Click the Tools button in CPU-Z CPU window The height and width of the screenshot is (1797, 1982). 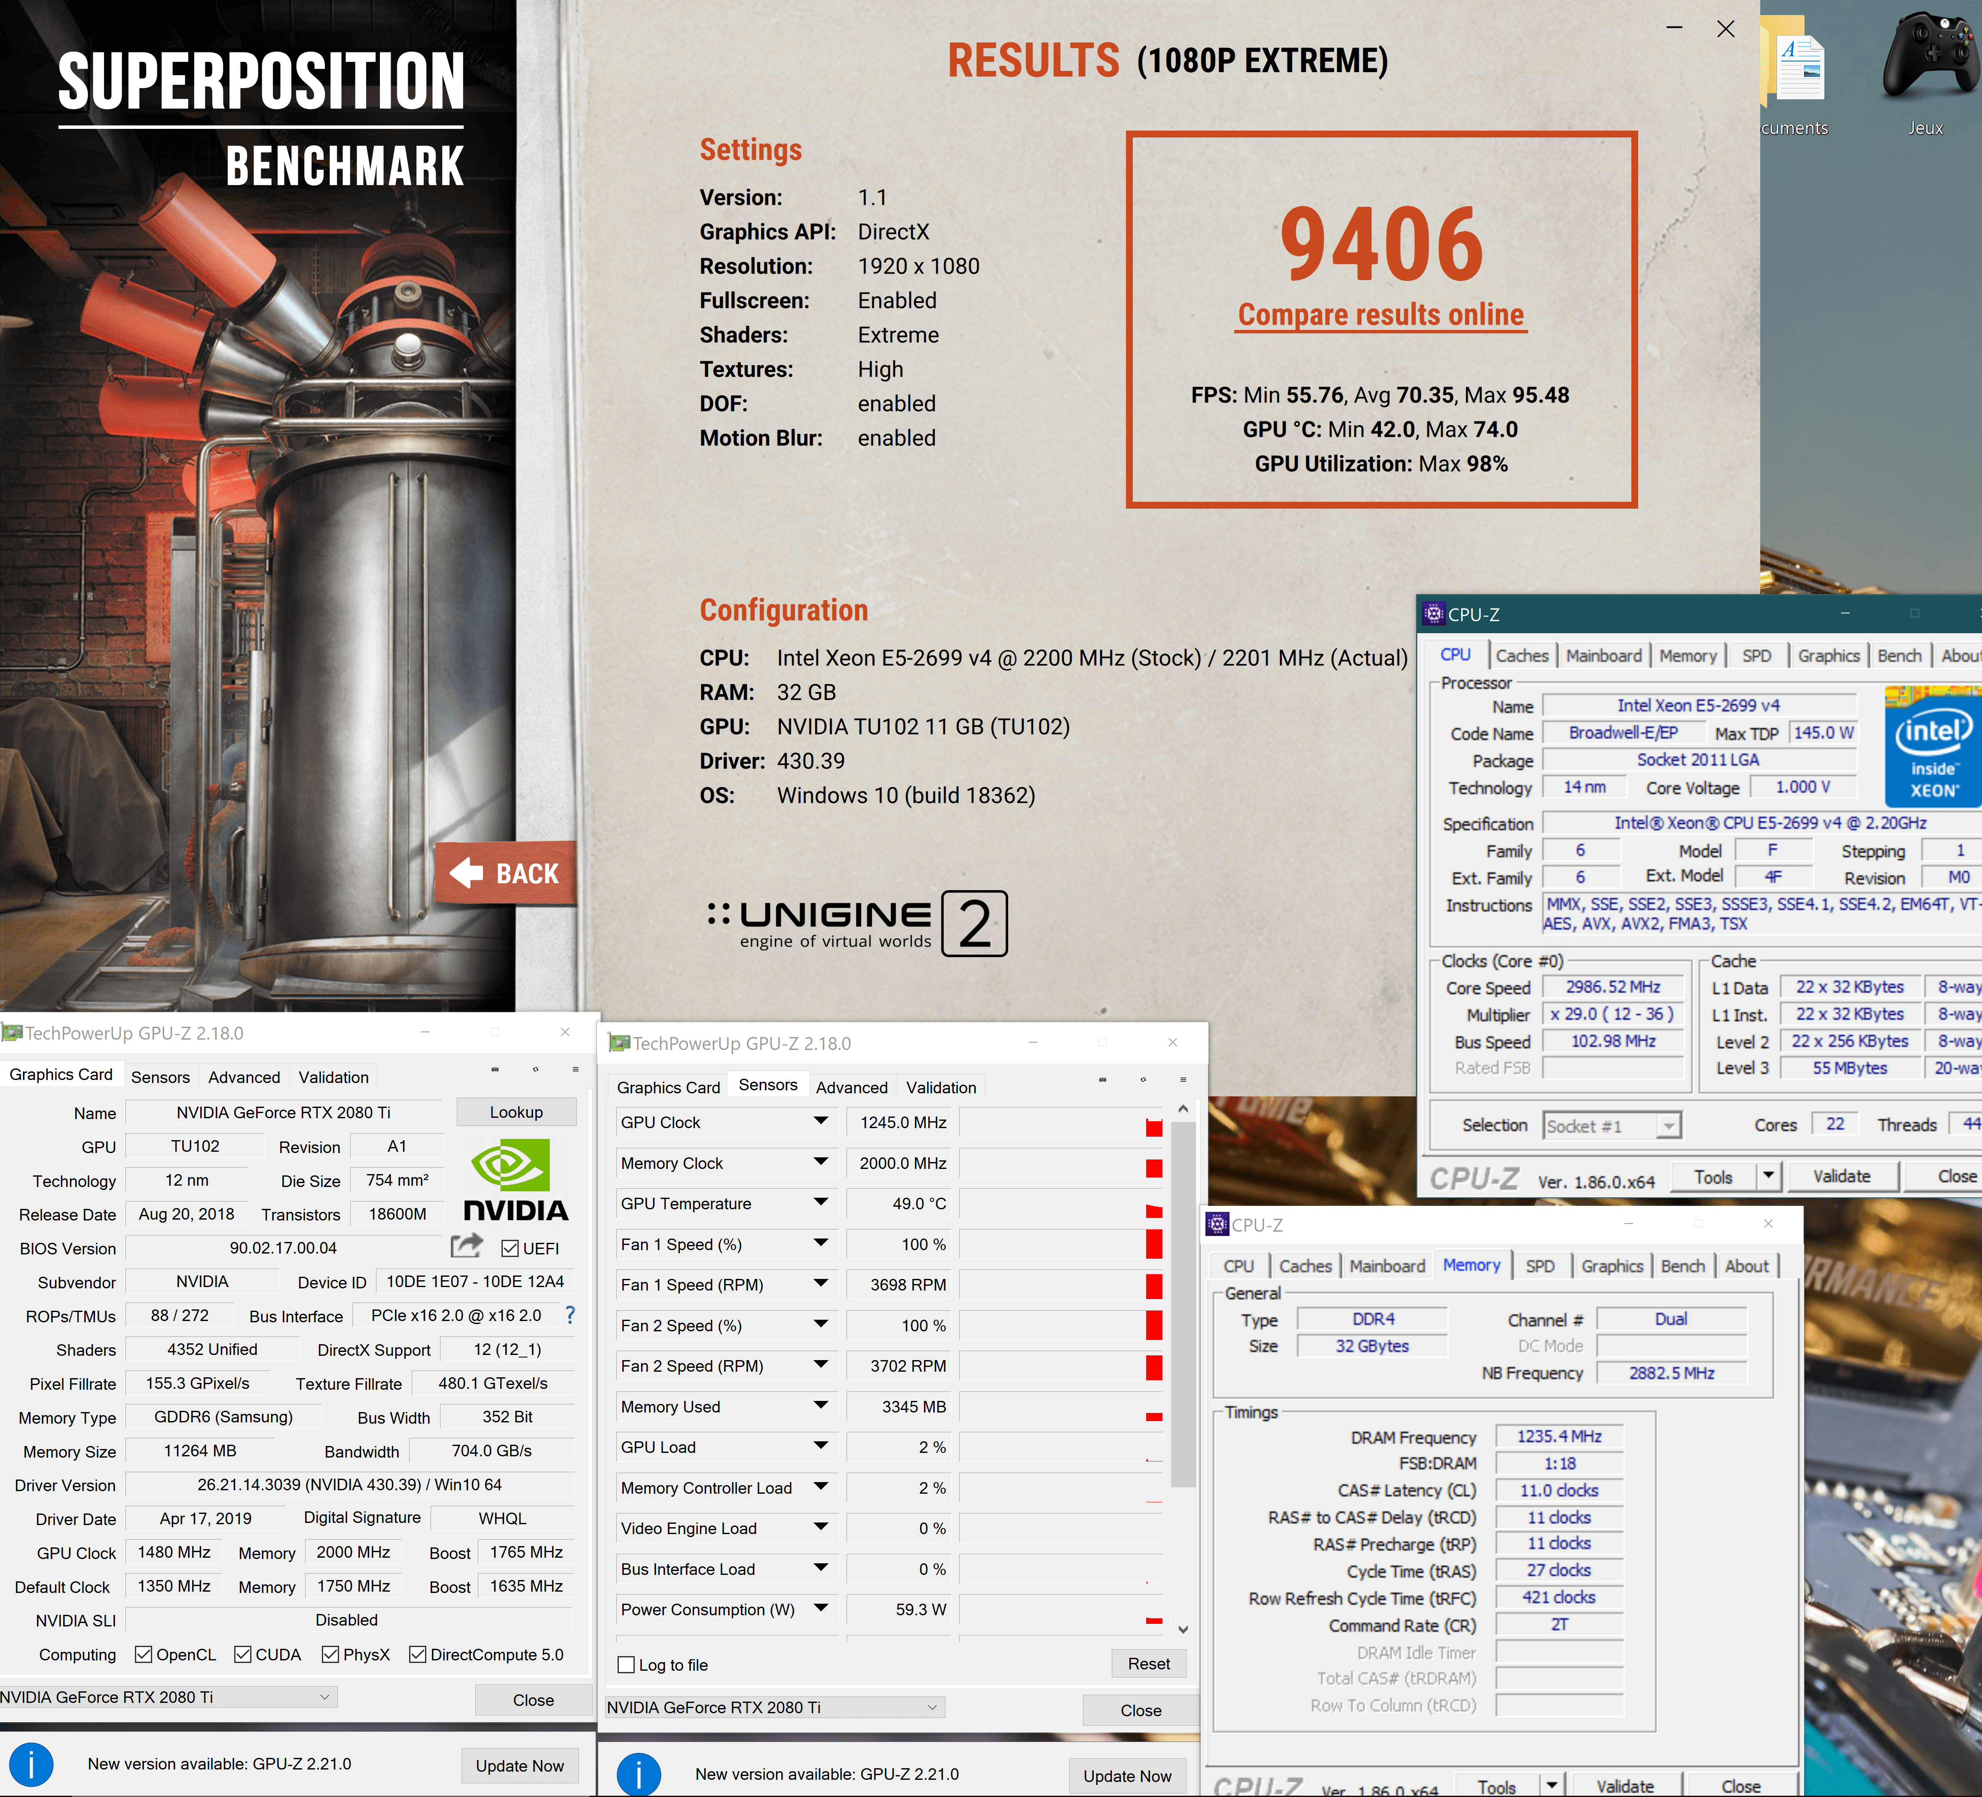1713,1177
